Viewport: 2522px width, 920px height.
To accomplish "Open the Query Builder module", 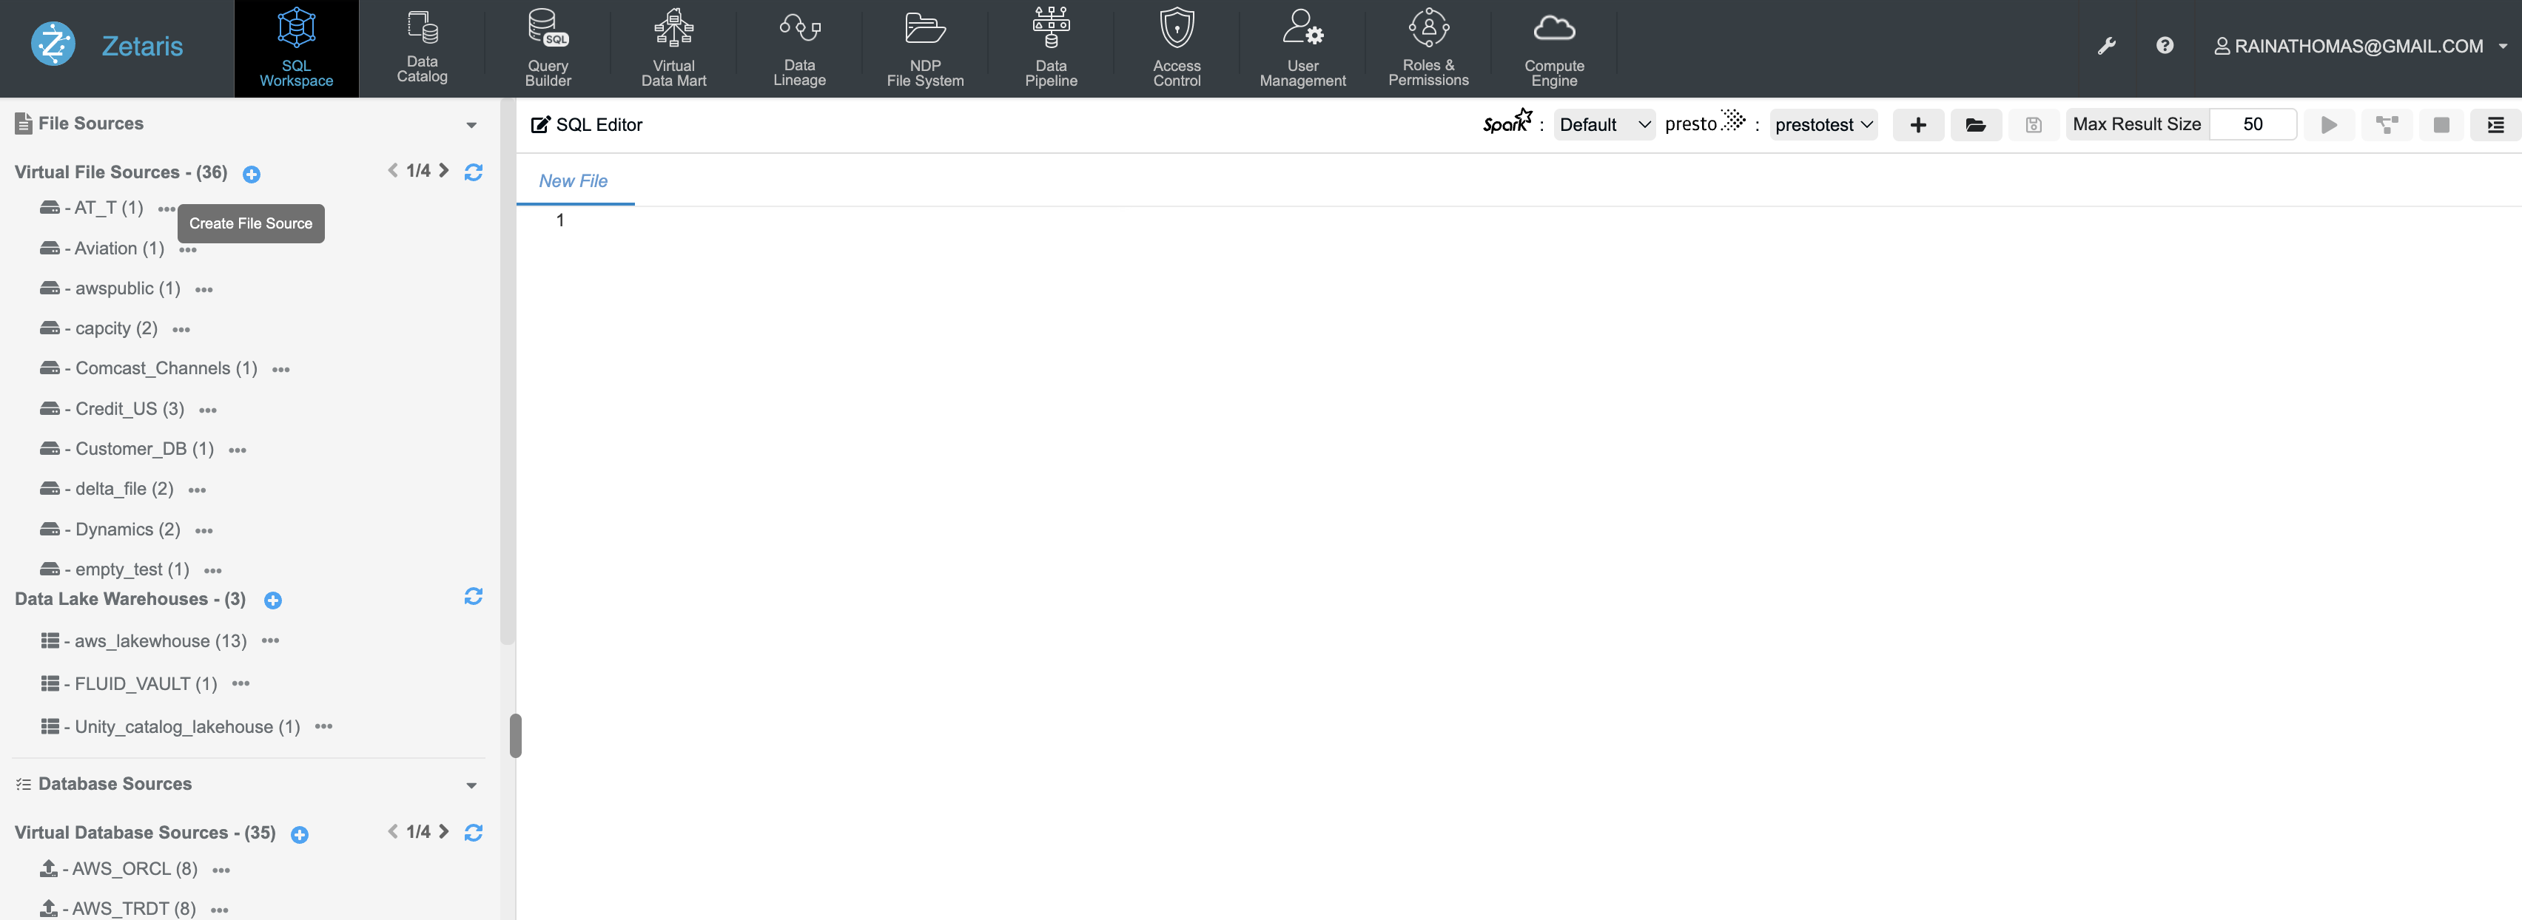I will pyautogui.click(x=548, y=47).
